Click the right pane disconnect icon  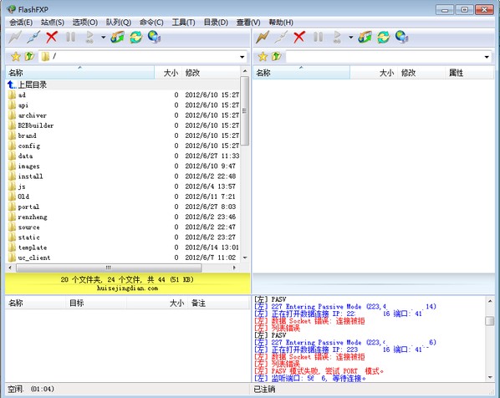tap(281, 38)
